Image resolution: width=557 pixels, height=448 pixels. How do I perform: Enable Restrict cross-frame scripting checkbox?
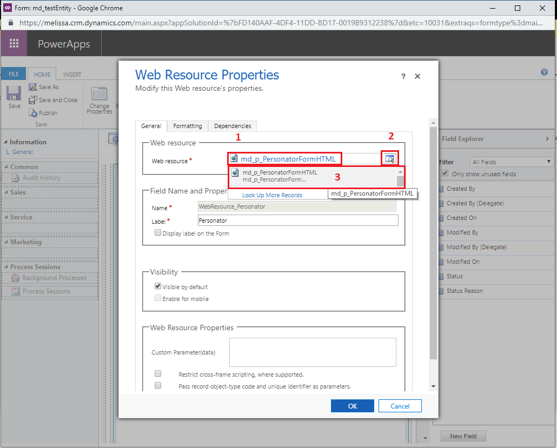[x=158, y=373]
